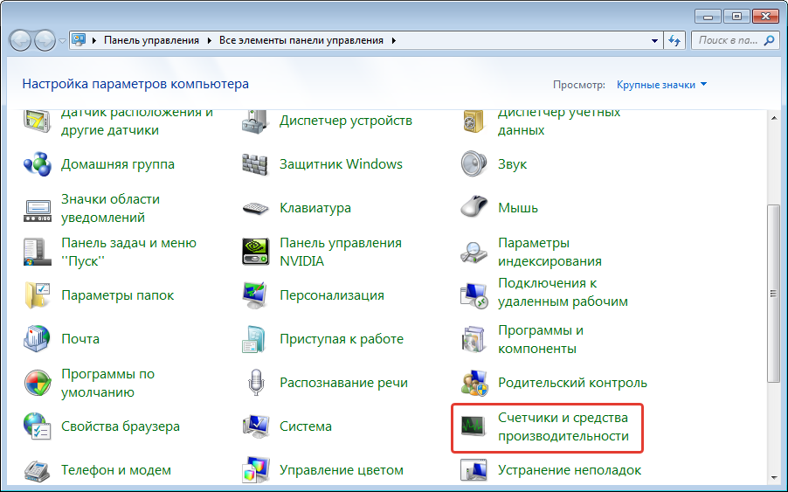The image size is (788, 492).
Task: Click the Родительский контроль icon
Action: (473, 383)
